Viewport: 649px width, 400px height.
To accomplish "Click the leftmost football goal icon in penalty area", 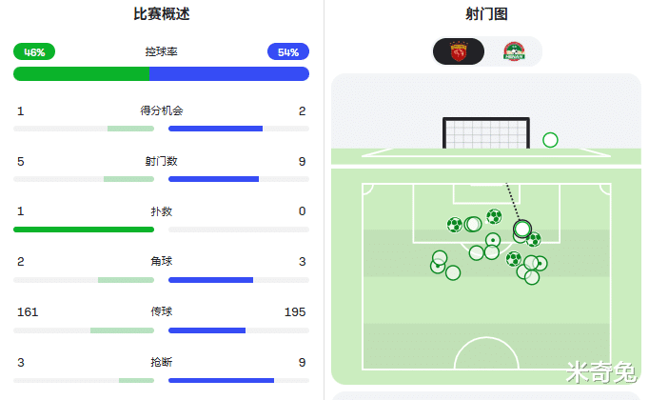I will point(455,225).
